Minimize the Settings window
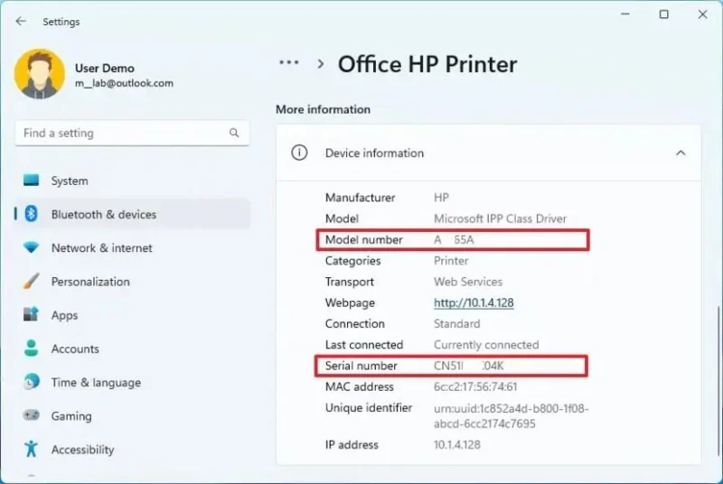 pyautogui.click(x=625, y=14)
